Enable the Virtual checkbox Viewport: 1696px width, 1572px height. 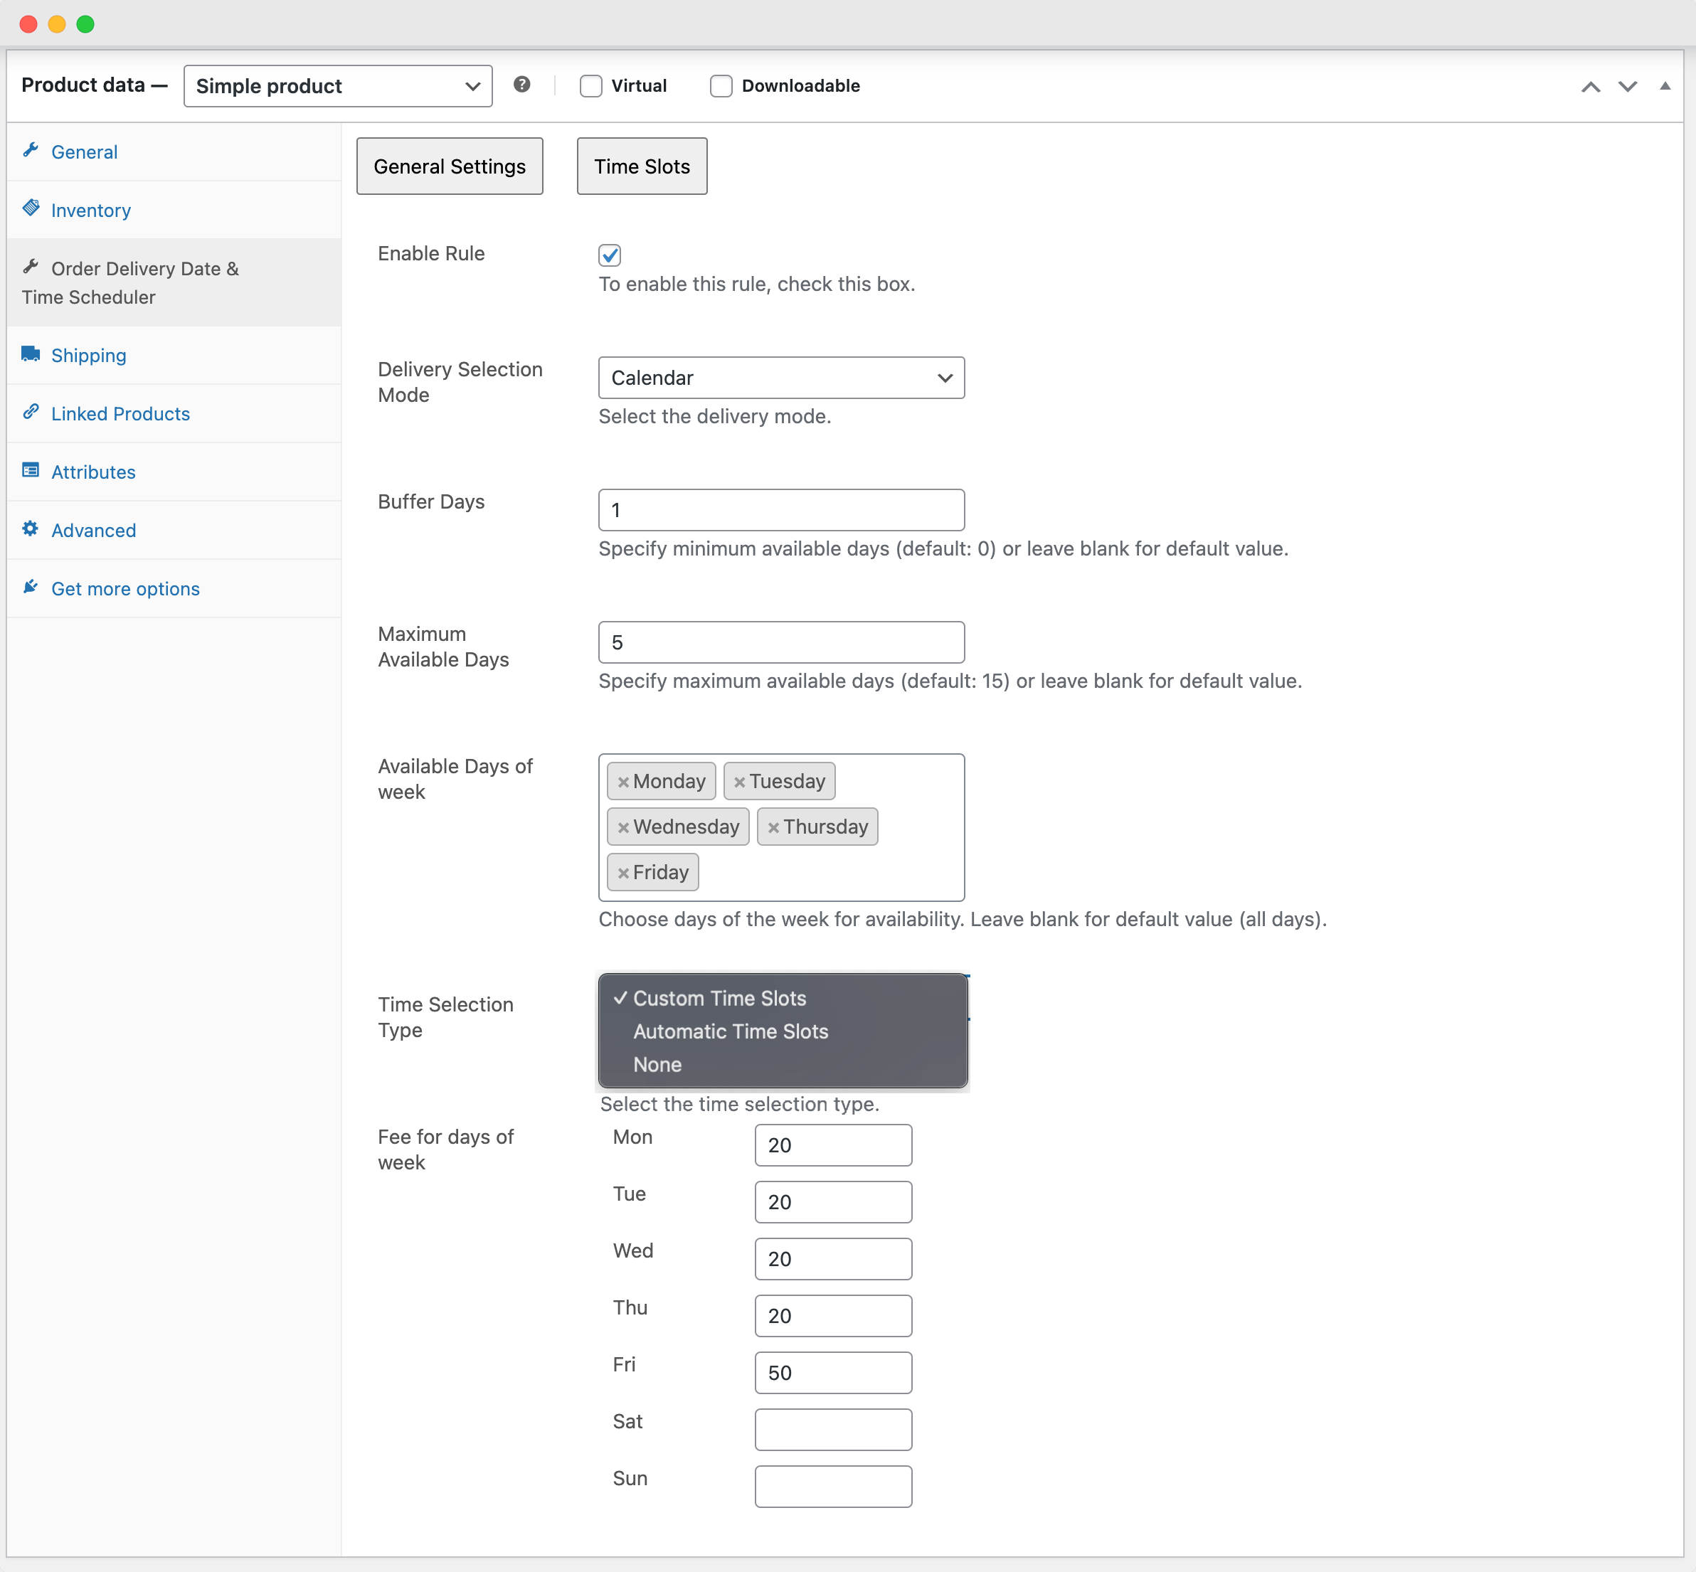pos(590,85)
